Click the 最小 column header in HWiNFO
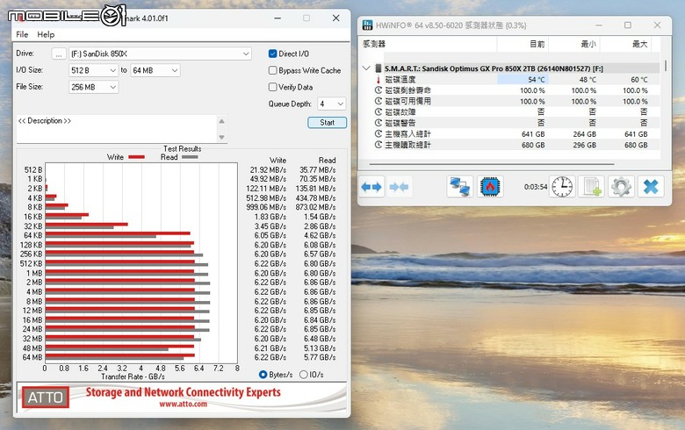 (588, 44)
